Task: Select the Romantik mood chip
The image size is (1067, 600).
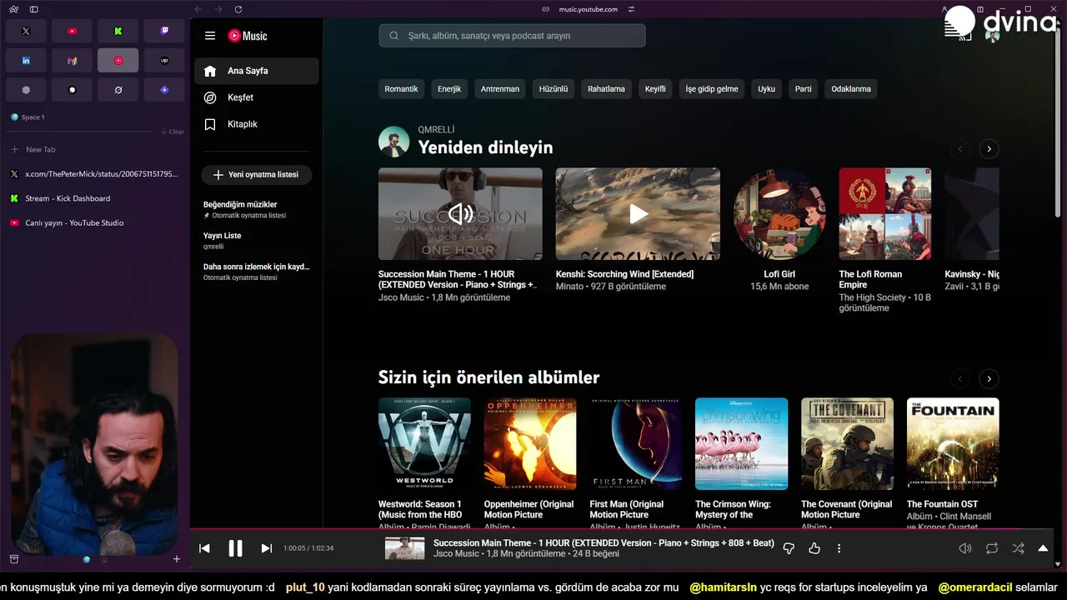Action: tap(401, 89)
